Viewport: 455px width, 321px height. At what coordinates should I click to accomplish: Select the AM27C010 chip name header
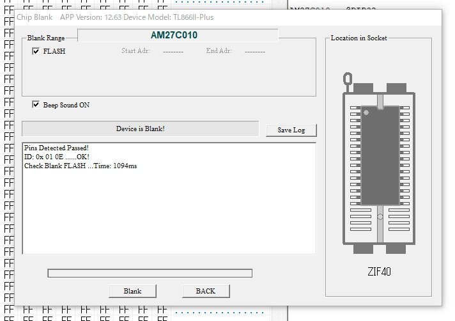(178, 35)
